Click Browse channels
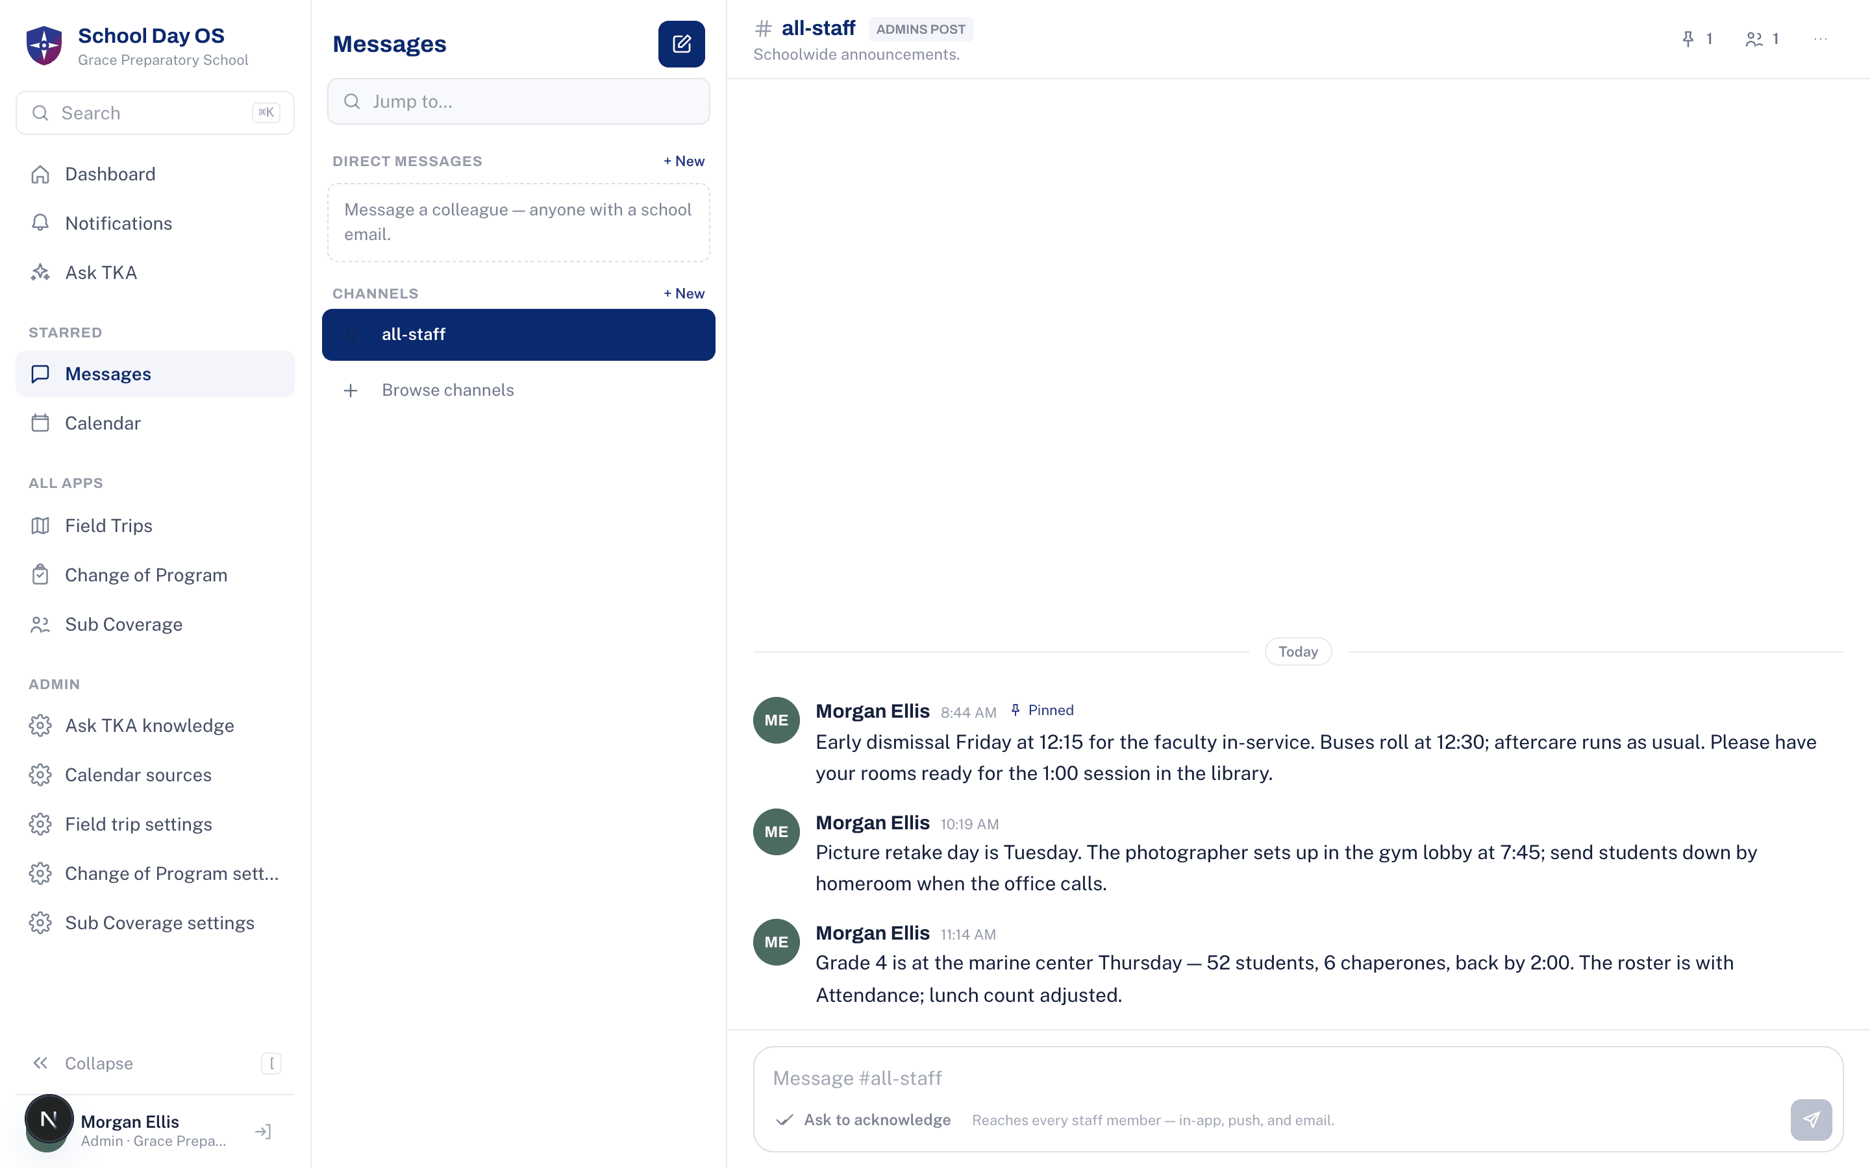1870x1168 pixels. [x=519, y=390]
